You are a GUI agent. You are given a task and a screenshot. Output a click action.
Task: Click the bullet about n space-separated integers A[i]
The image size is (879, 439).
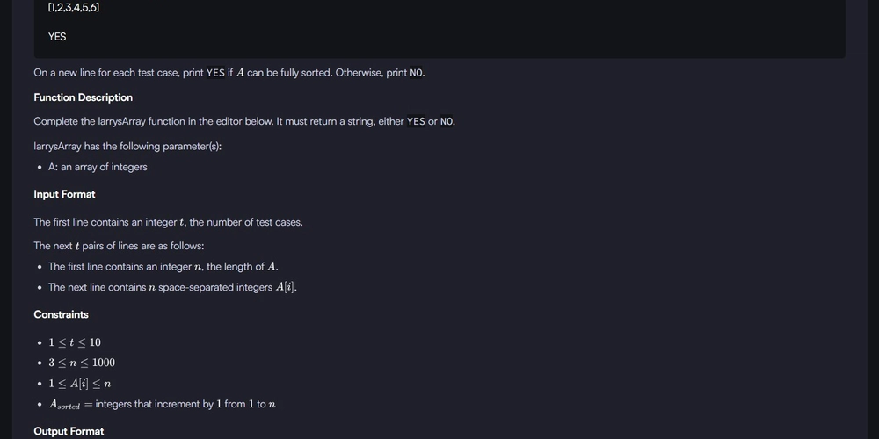pos(172,287)
